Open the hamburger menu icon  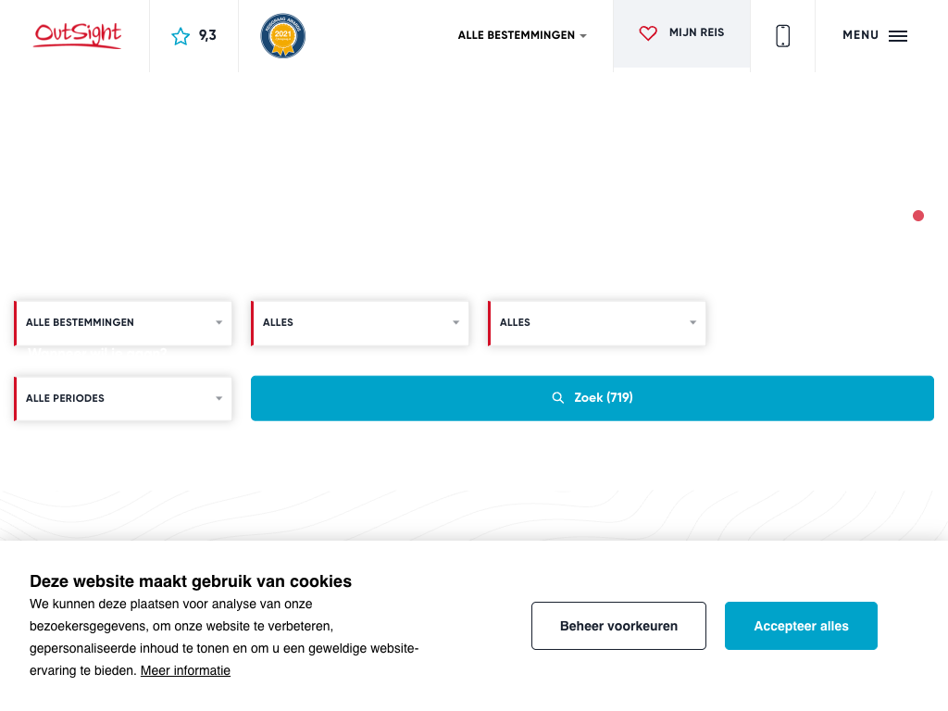[x=898, y=36]
